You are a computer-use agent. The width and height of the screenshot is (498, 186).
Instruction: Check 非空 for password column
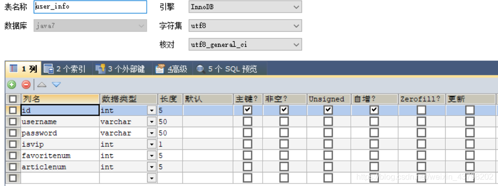pos(284,133)
